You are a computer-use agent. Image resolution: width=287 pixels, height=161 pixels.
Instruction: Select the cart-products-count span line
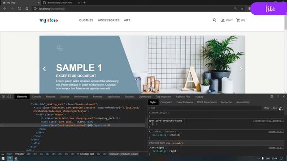[x=72, y=125]
